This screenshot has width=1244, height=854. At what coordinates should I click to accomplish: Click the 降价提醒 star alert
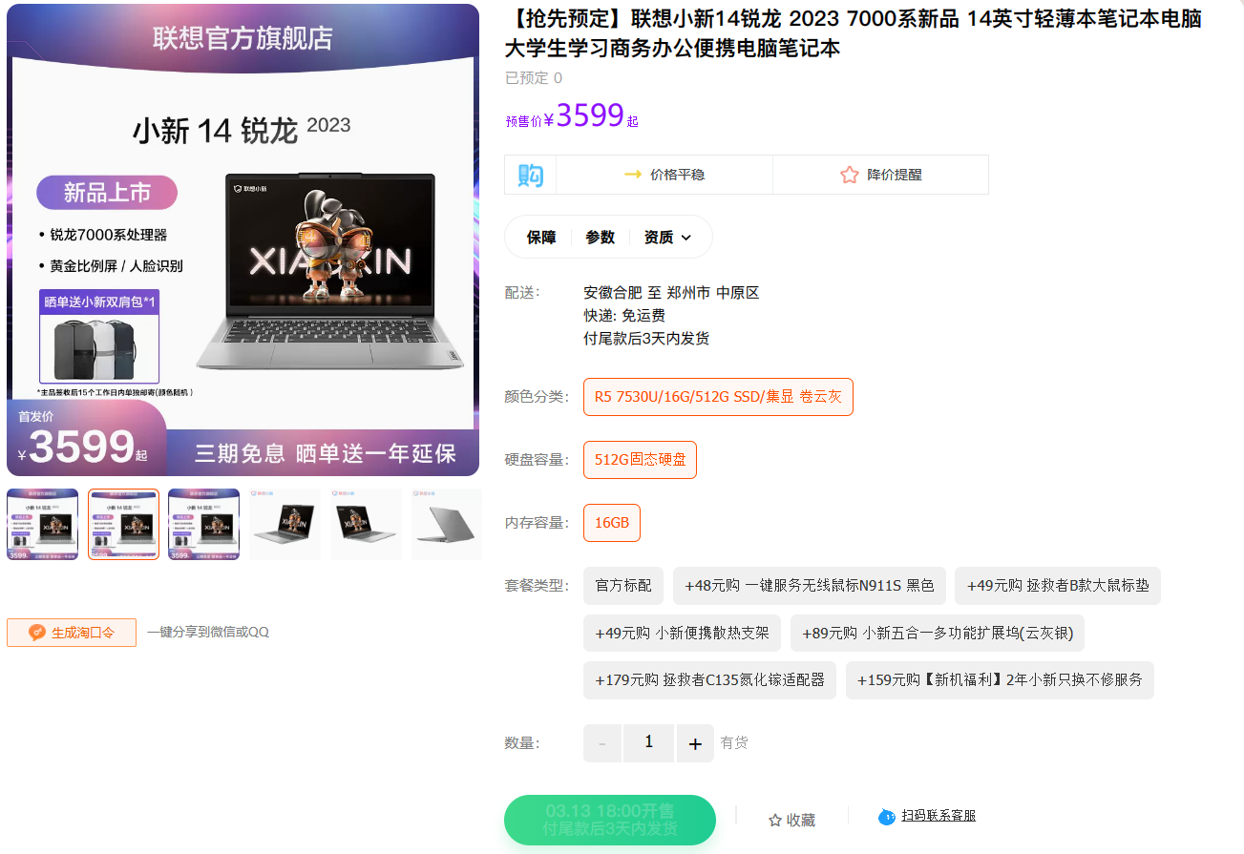tap(880, 175)
